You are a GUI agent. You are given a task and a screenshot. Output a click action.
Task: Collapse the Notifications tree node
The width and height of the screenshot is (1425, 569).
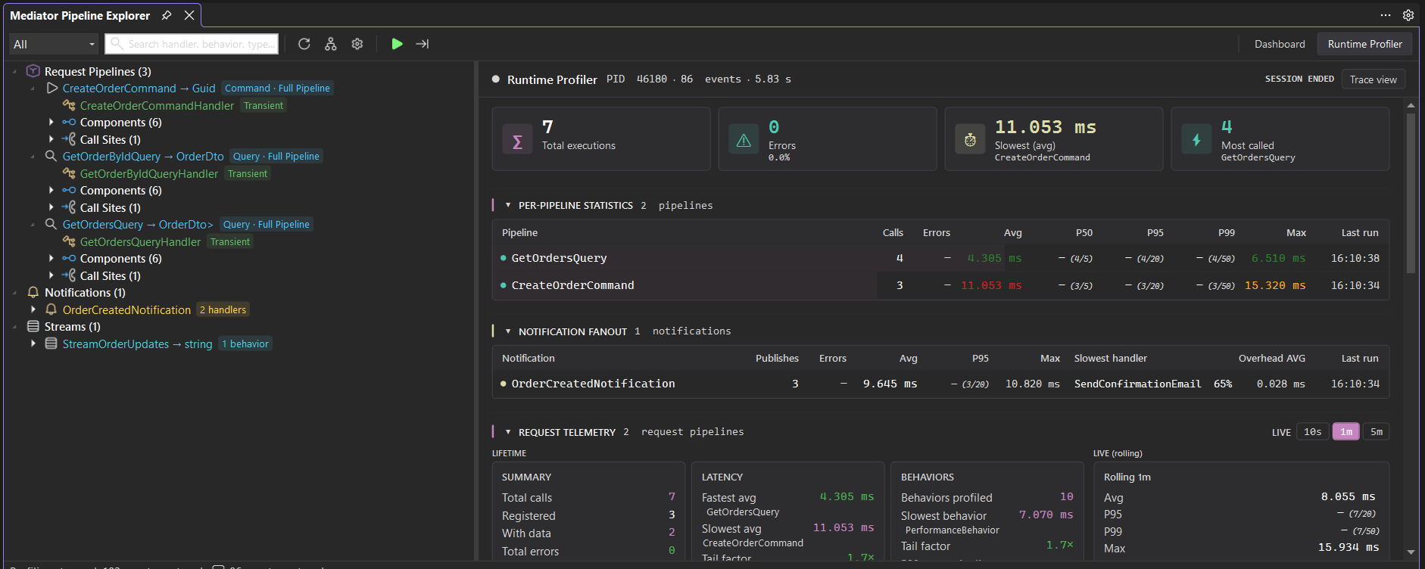click(15, 293)
